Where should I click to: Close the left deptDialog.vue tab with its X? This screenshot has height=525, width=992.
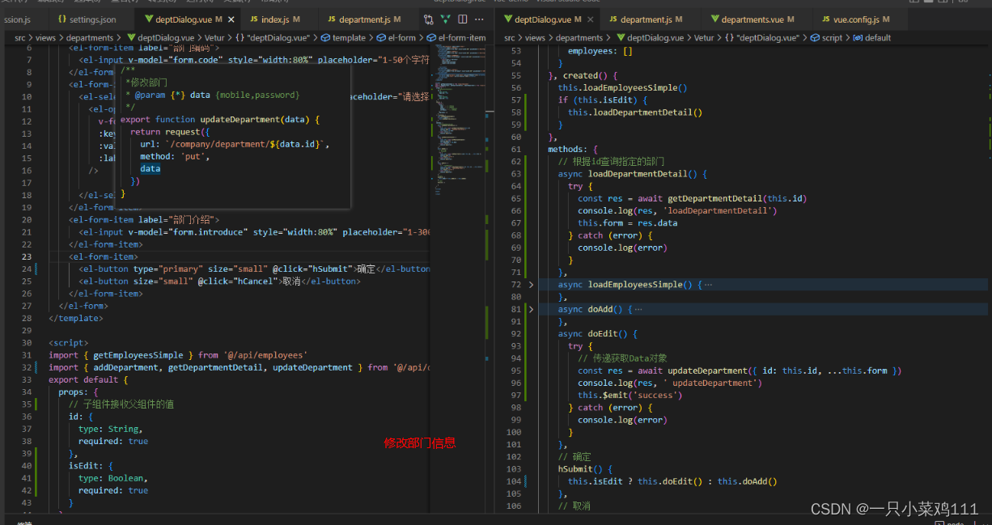pos(231,19)
